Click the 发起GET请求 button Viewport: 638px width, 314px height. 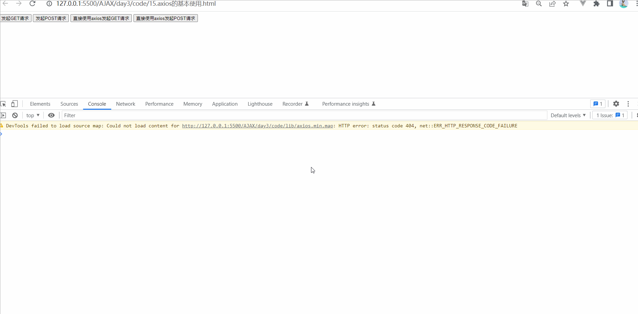[x=16, y=18]
